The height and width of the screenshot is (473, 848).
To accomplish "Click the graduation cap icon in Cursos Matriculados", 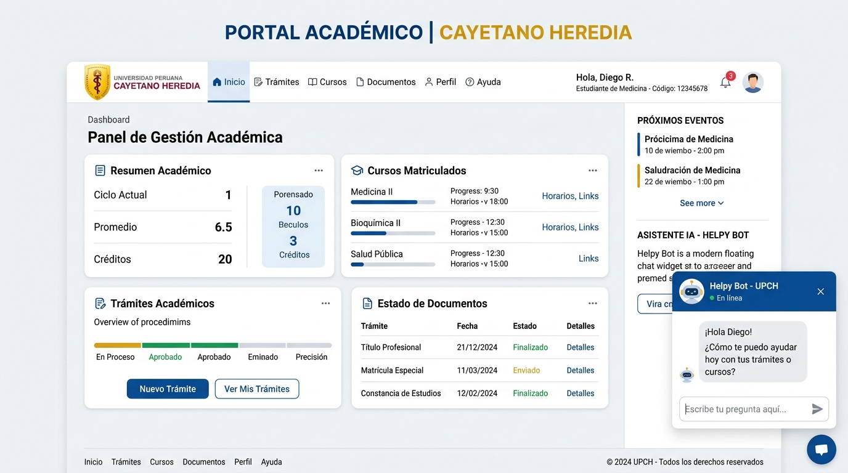I will [357, 171].
